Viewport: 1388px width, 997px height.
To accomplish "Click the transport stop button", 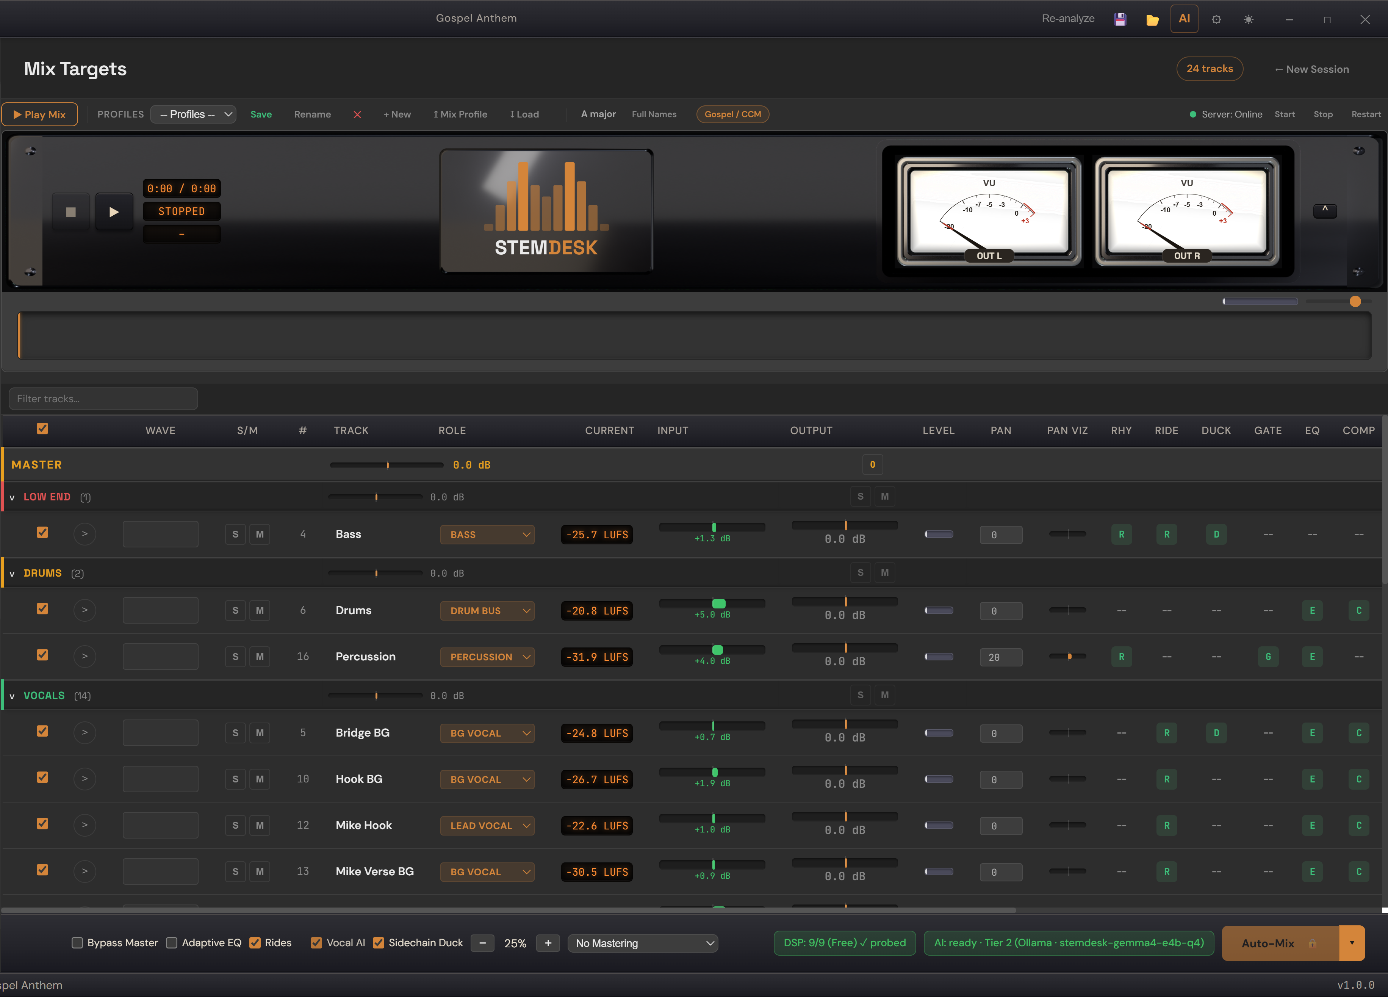I will (70, 212).
